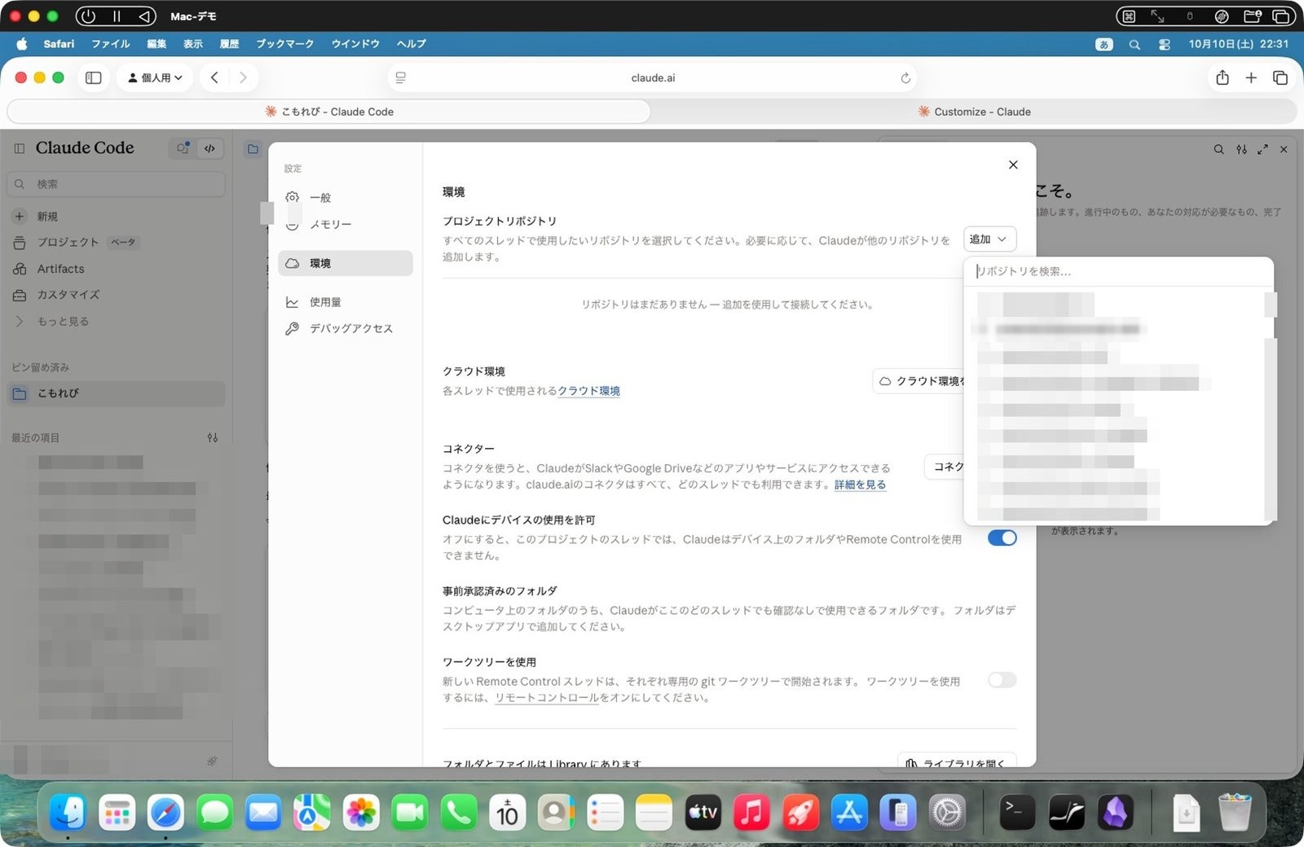The width and height of the screenshot is (1304, 847).
Task: Open Finder from the Dock
Action: (x=68, y=812)
